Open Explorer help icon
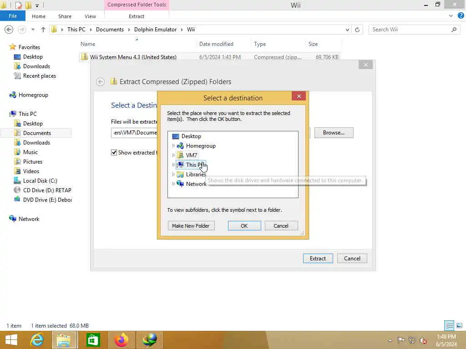Viewport: 466px width, 349px height. pos(461,16)
